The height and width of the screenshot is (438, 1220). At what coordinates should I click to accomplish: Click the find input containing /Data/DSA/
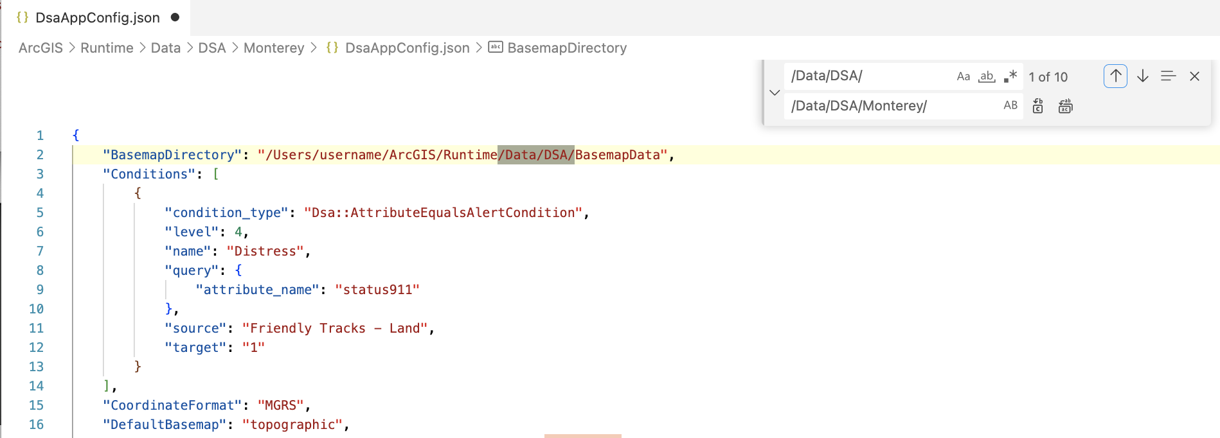[x=868, y=76]
